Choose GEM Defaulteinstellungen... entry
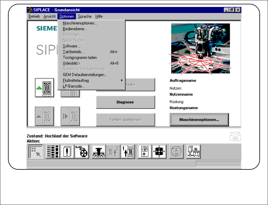The image size is (268, 205). (91, 75)
